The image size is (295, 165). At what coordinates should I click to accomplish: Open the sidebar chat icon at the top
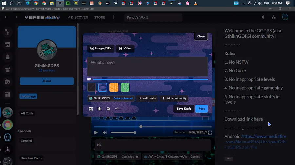tap(7, 32)
